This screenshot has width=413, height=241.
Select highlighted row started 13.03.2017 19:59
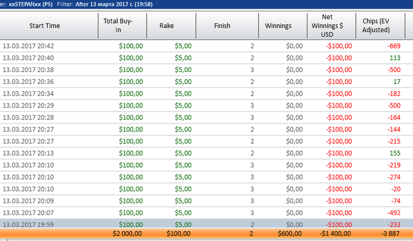click(206, 224)
